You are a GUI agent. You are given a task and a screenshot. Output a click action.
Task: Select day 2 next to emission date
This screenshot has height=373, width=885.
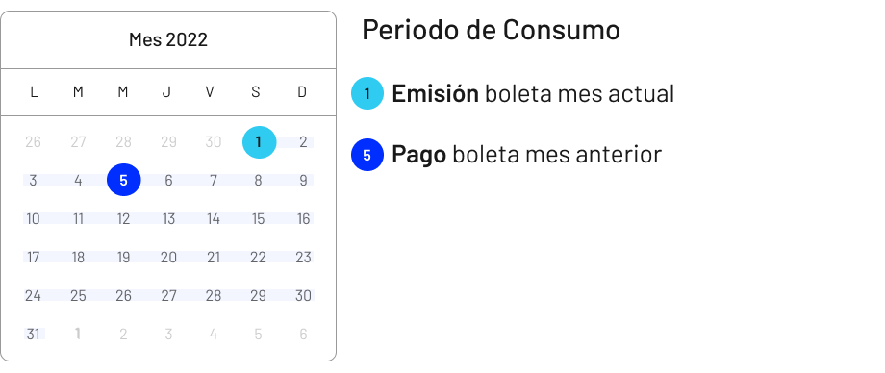[x=304, y=142]
